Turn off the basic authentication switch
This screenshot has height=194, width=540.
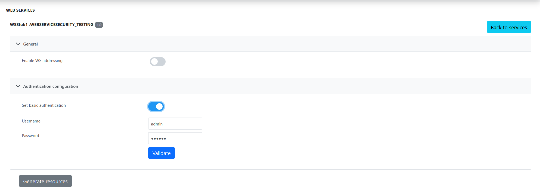[156, 106]
